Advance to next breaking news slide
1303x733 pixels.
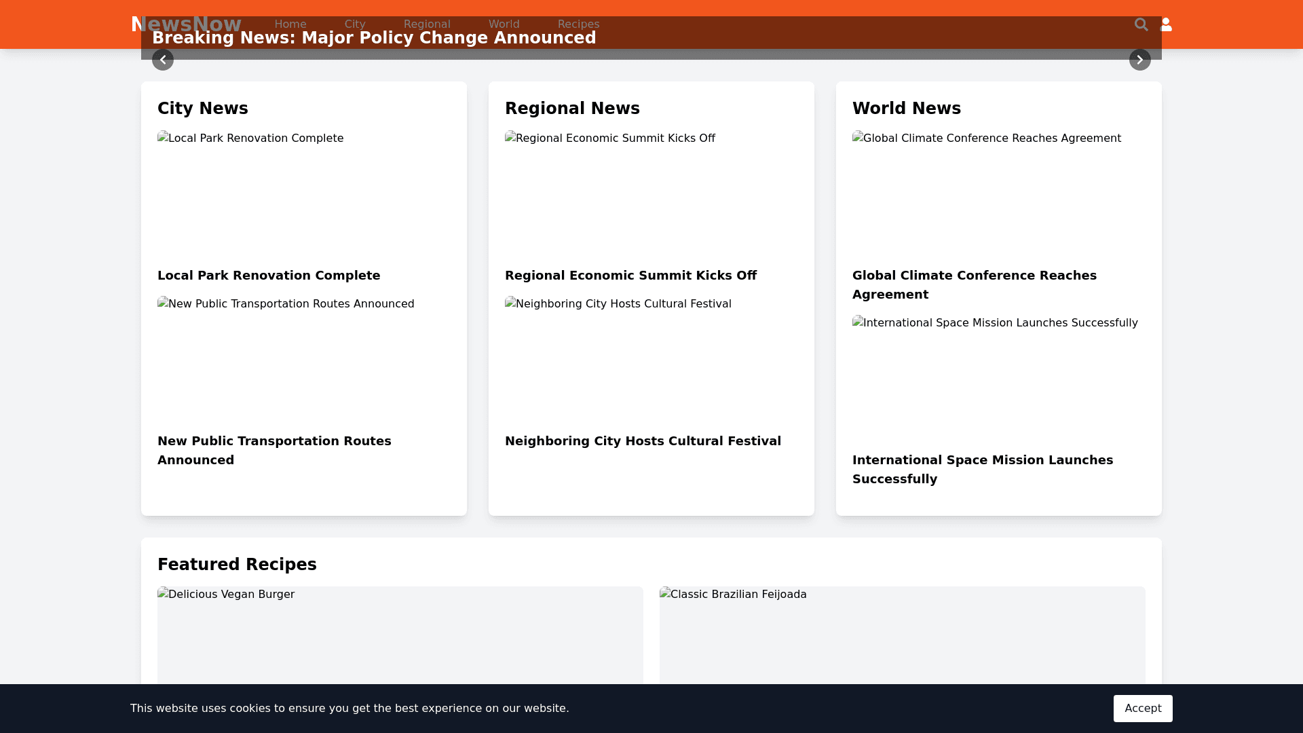1139,60
